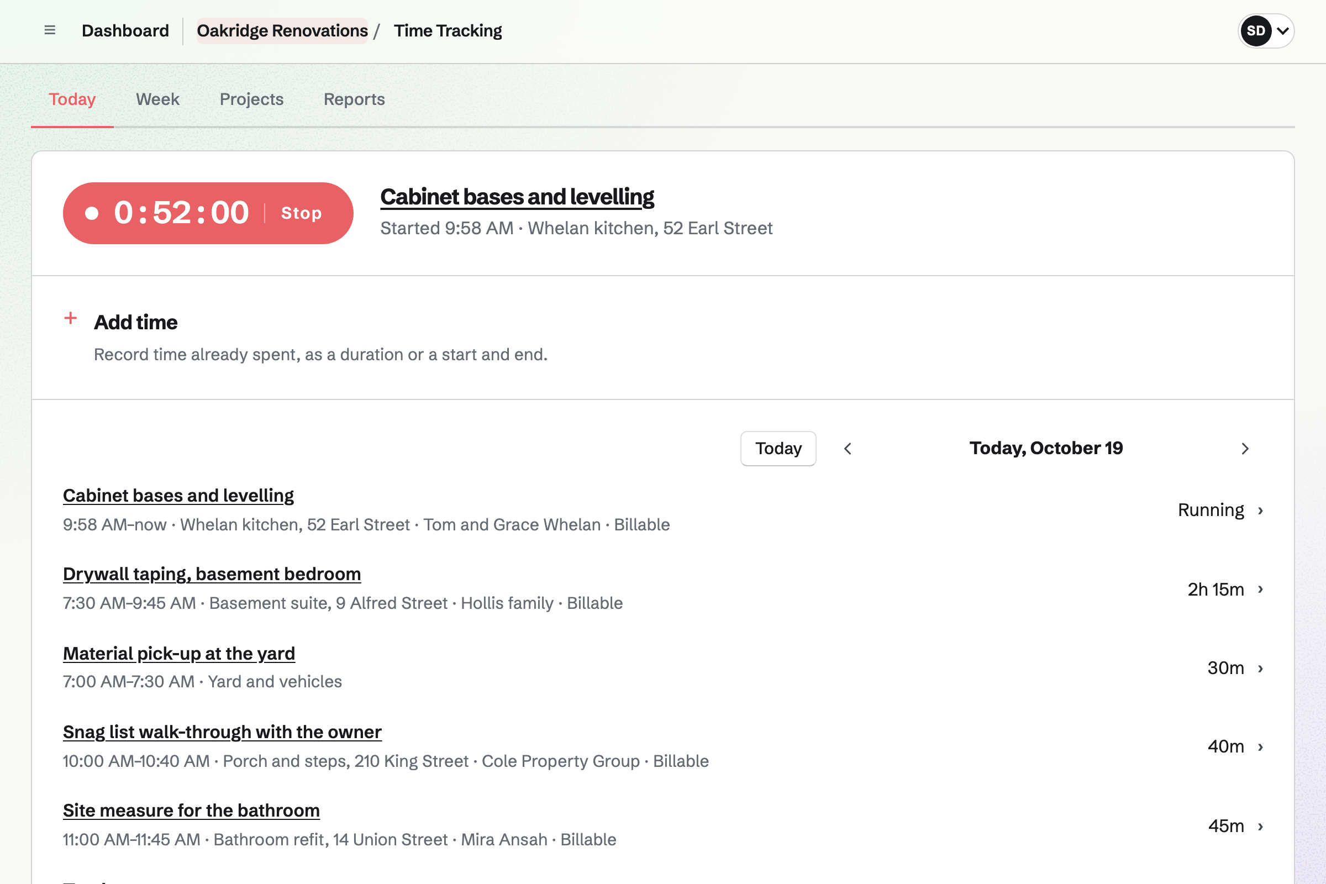Click the 0:52:00 timer readout
The width and height of the screenshot is (1326, 884).
pos(182,213)
